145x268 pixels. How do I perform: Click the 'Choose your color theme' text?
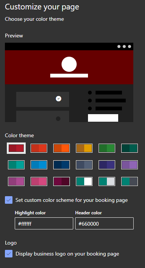coord(34,19)
